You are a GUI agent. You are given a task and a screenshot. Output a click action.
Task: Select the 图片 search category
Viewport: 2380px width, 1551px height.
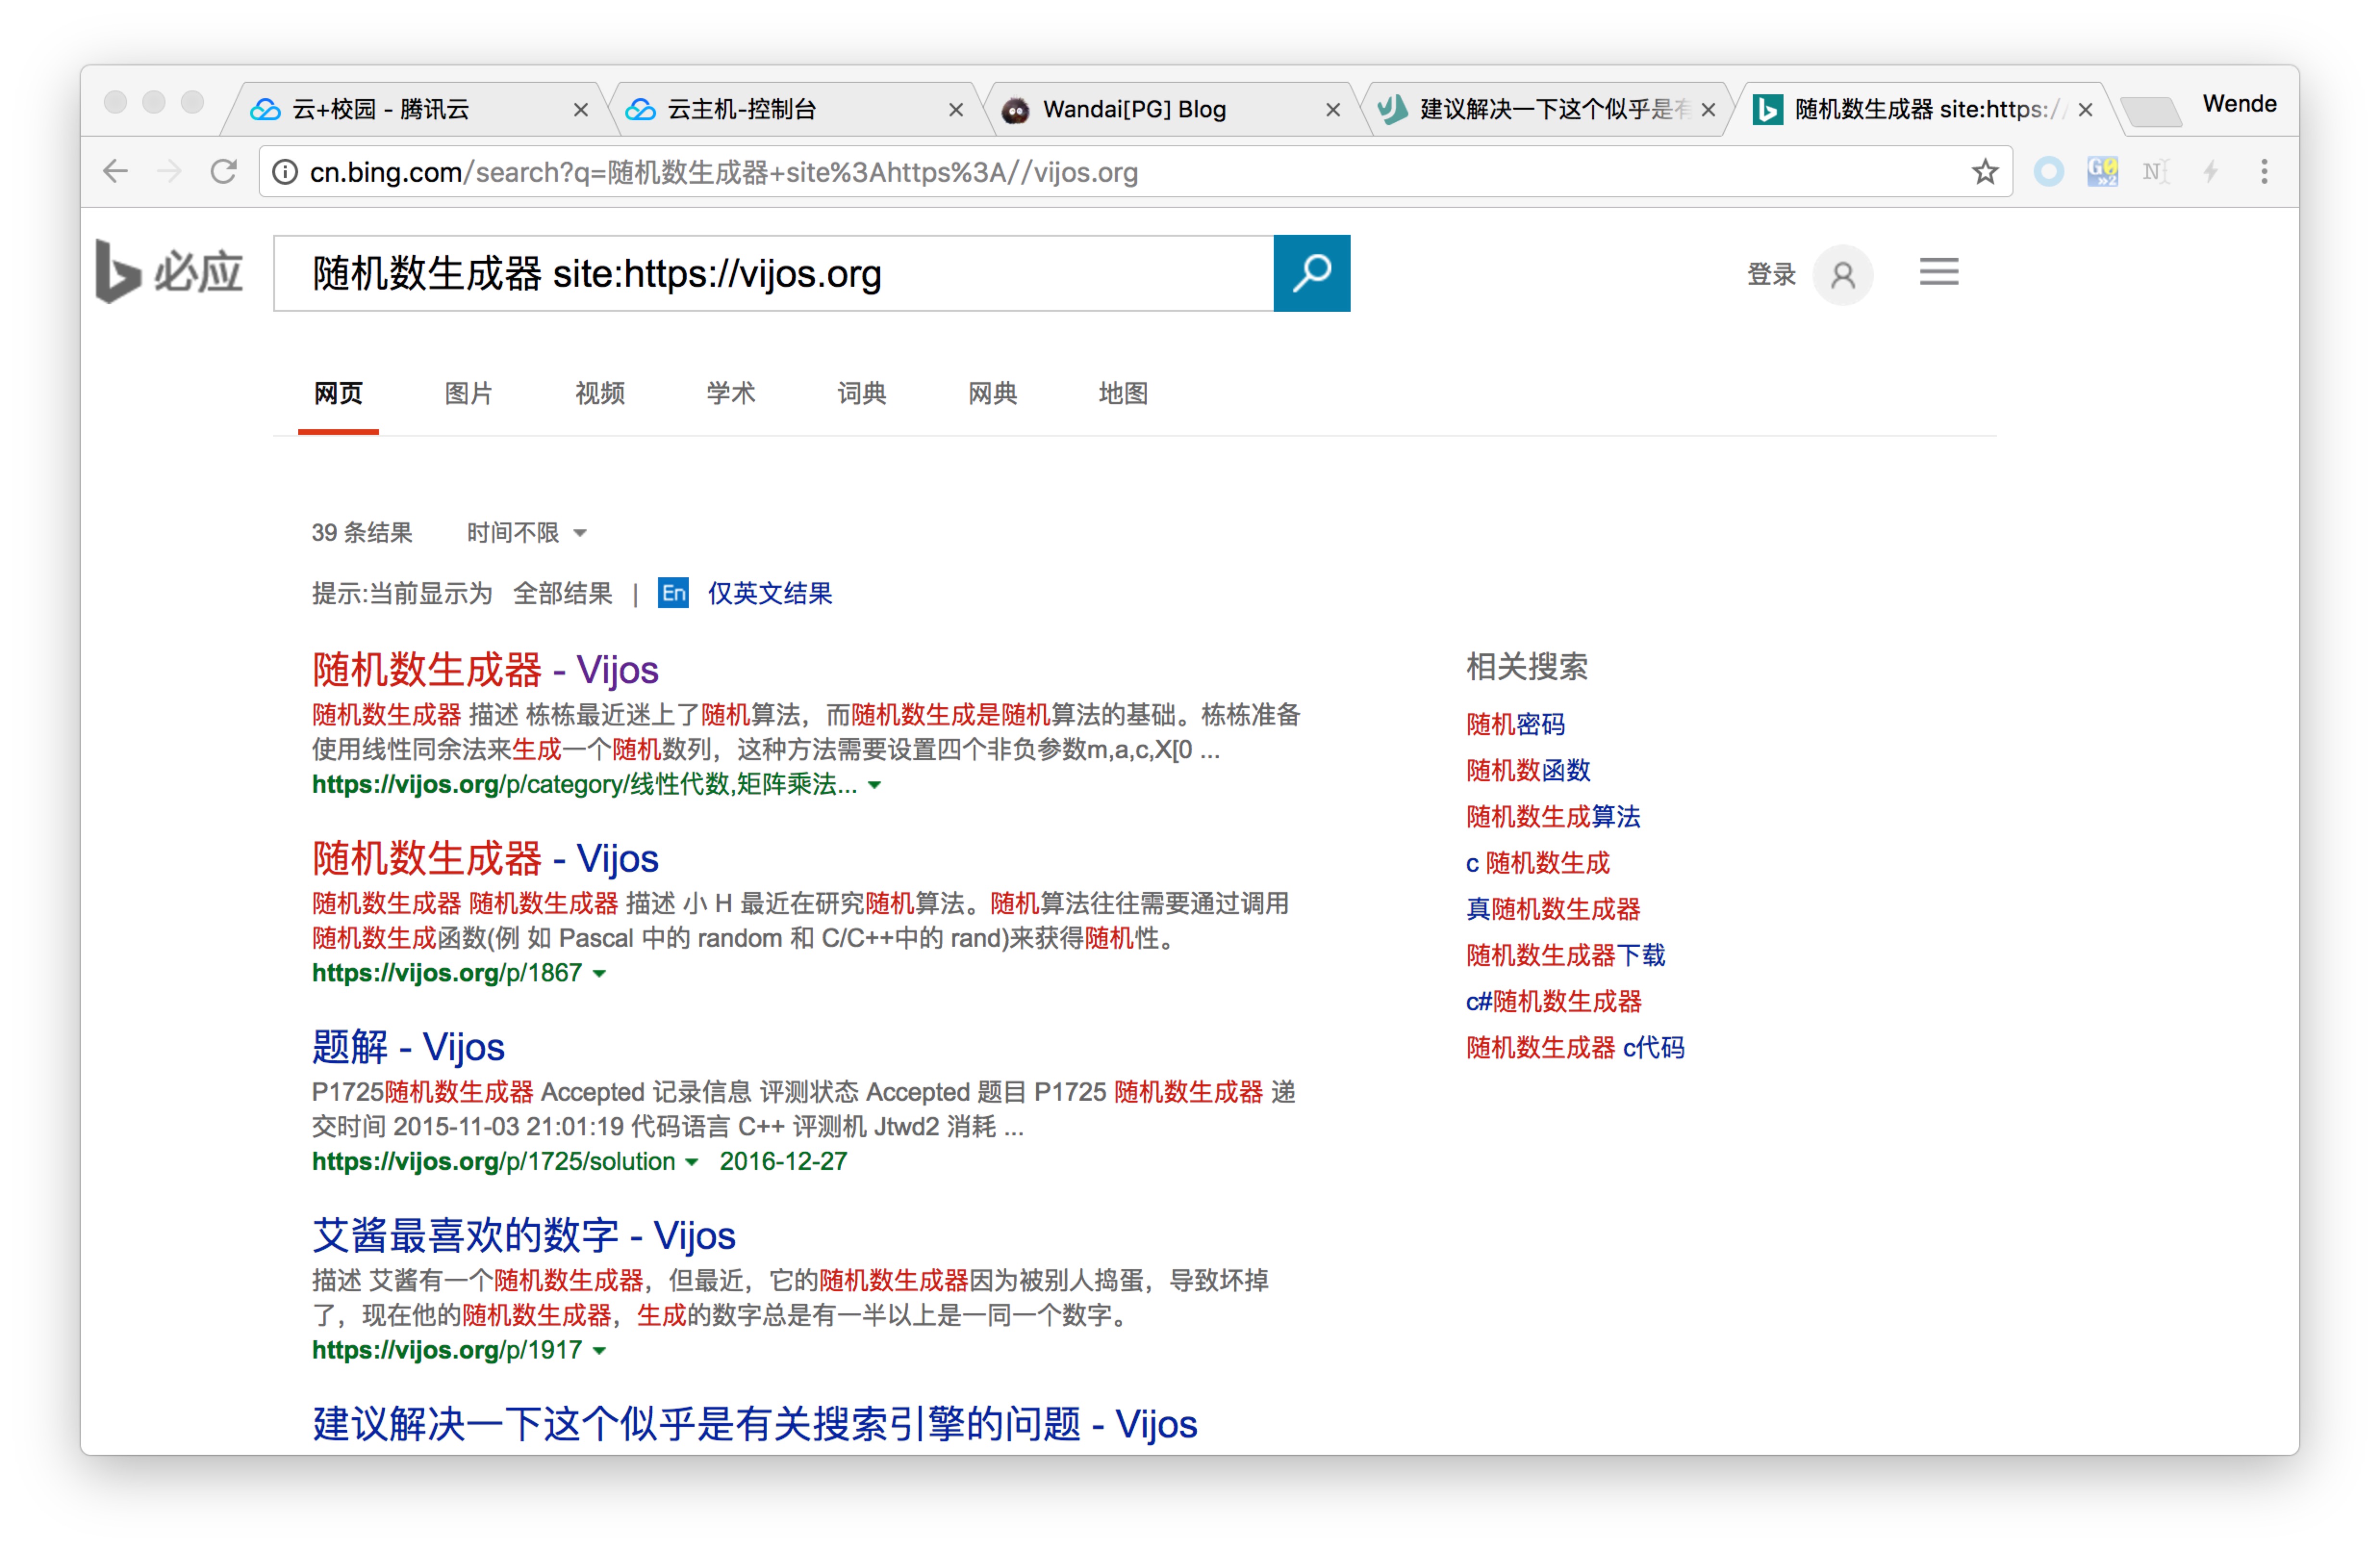[x=469, y=393]
